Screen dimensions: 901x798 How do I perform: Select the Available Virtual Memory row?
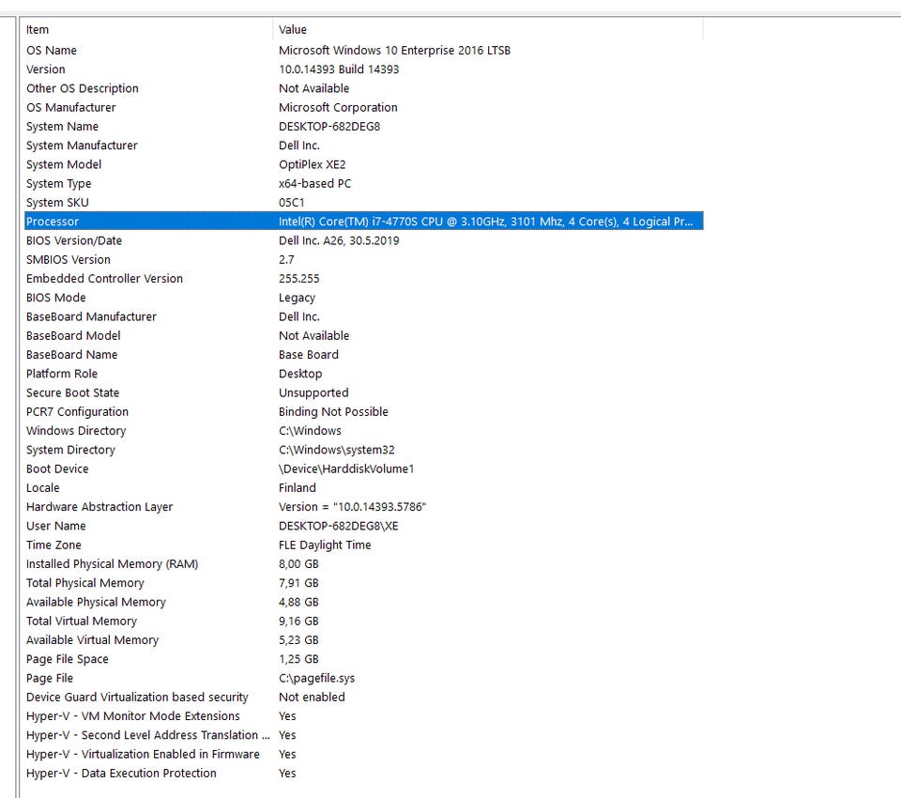pos(364,639)
